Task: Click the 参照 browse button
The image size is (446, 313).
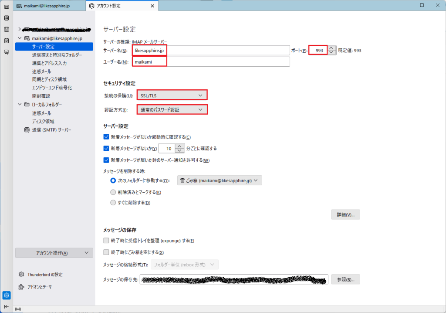Action: [345, 279]
